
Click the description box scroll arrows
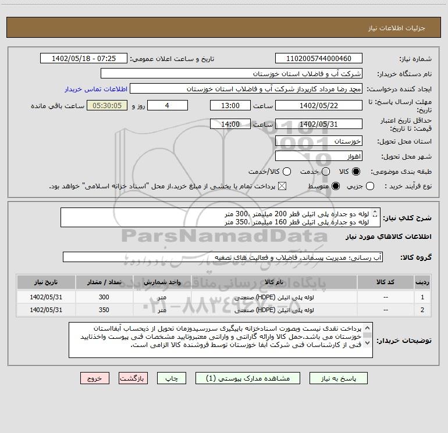375,213
